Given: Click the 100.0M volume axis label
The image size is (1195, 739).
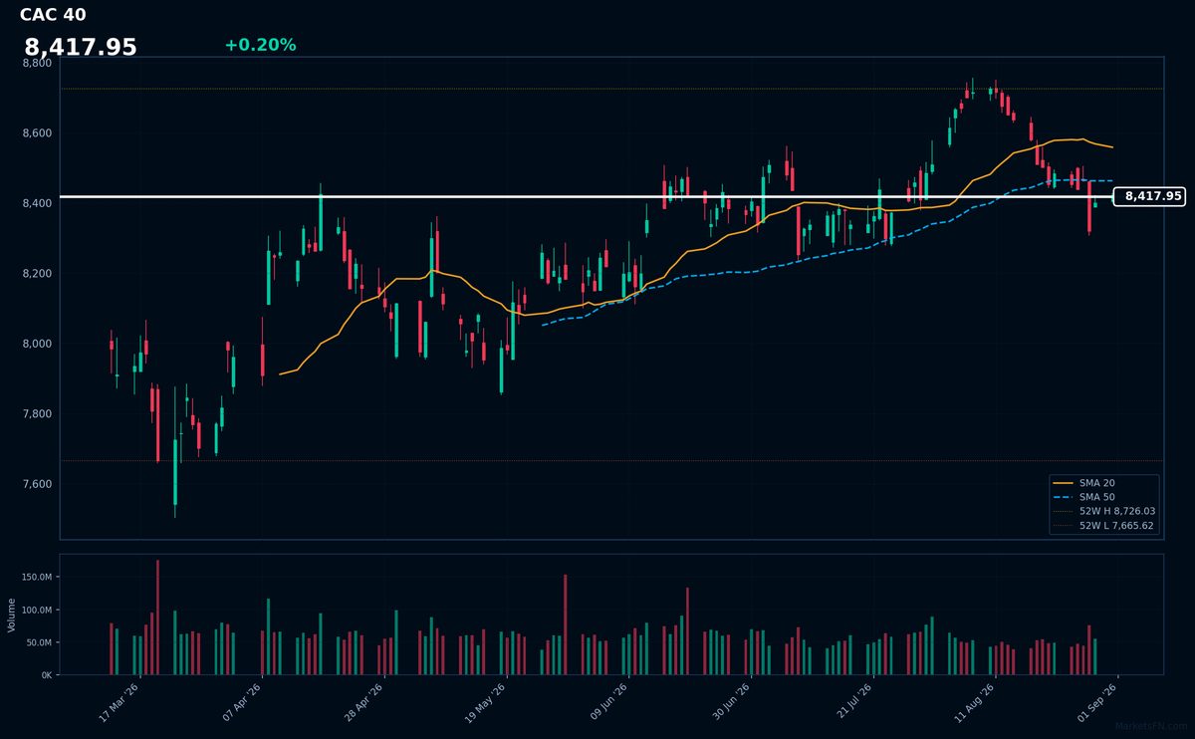Looking at the screenshot, I should pyautogui.click(x=36, y=610).
